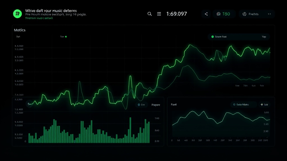Image resolution: width=287 pixels, height=161 pixels.
Task: Click the 1:69.097 timer readout
Action: 177,14
